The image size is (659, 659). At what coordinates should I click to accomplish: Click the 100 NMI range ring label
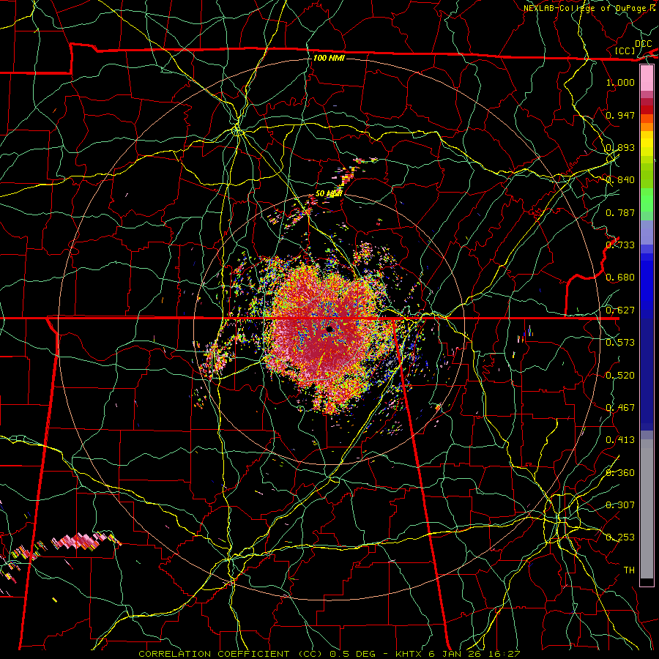[329, 58]
